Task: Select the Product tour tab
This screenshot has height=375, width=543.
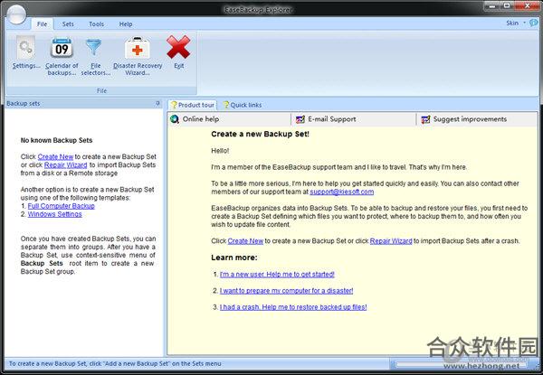Action: [192, 105]
